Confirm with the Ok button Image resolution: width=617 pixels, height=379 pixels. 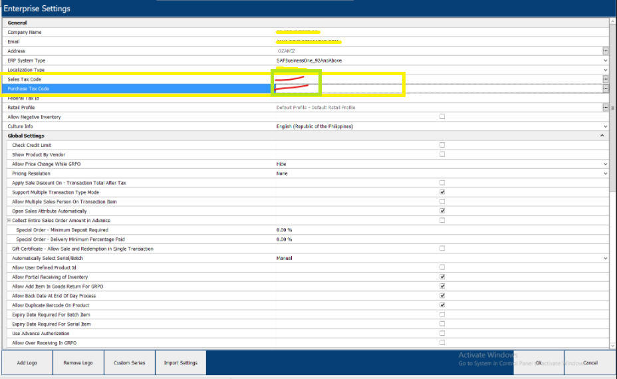point(539,363)
